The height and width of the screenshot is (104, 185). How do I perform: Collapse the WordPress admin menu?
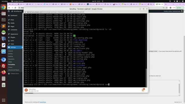click(x=14, y=74)
